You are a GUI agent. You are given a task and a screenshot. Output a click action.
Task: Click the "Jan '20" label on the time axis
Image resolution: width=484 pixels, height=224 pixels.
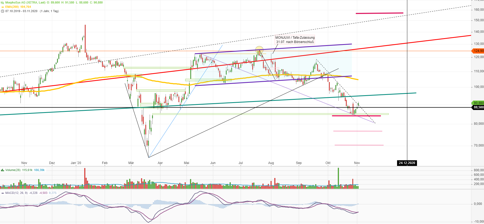[x=76, y=163]
